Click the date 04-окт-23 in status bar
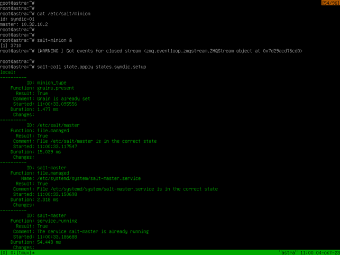This screenshot has width=340, height=255. pyautogui.click(x=326, y=252)
